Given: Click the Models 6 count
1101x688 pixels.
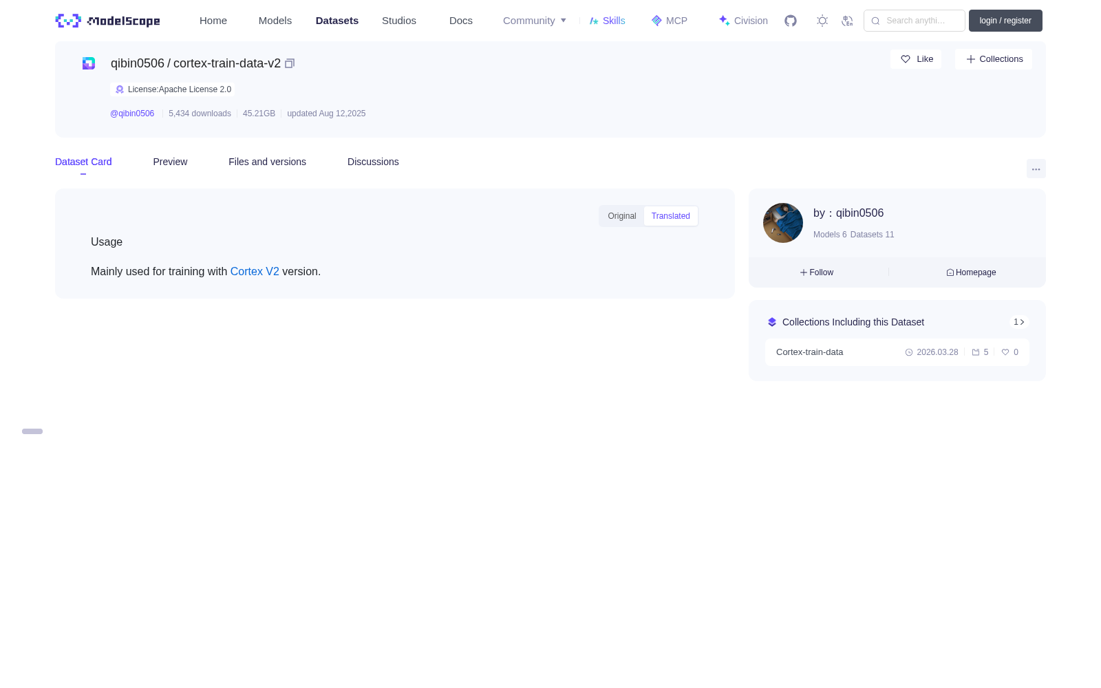Looking at the screenshot, I should pos(830,235).
